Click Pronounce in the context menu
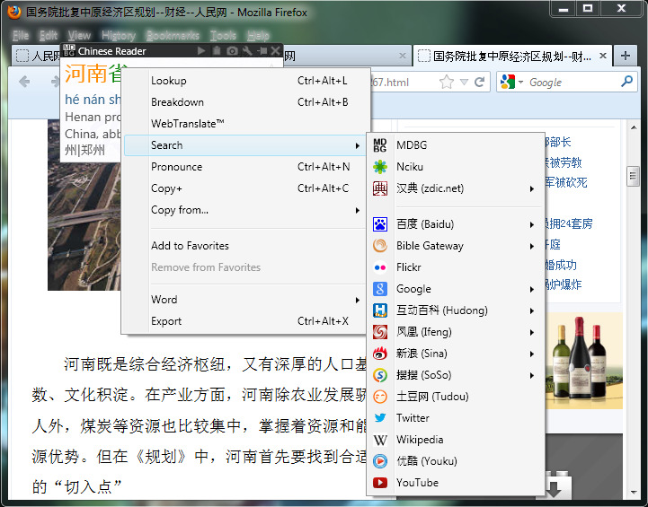648x507 pixels. pos(246,167)
